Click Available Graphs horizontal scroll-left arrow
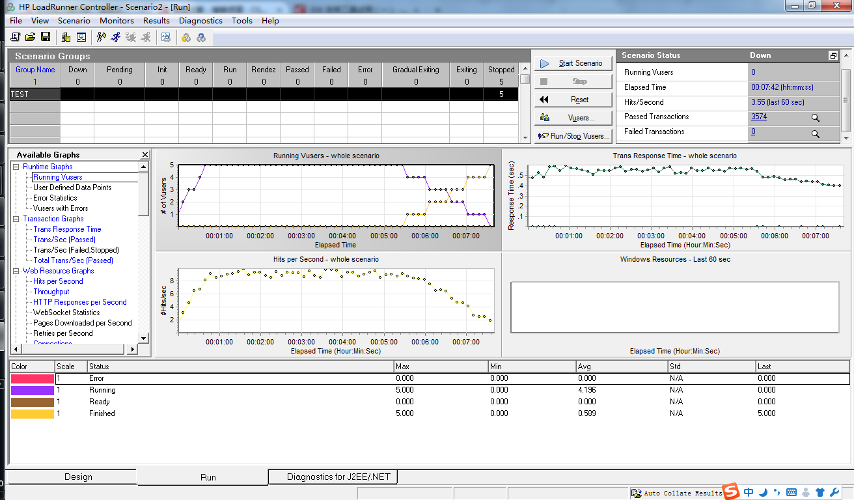Viewport: 854px width, 500px height. pos(16,350)
